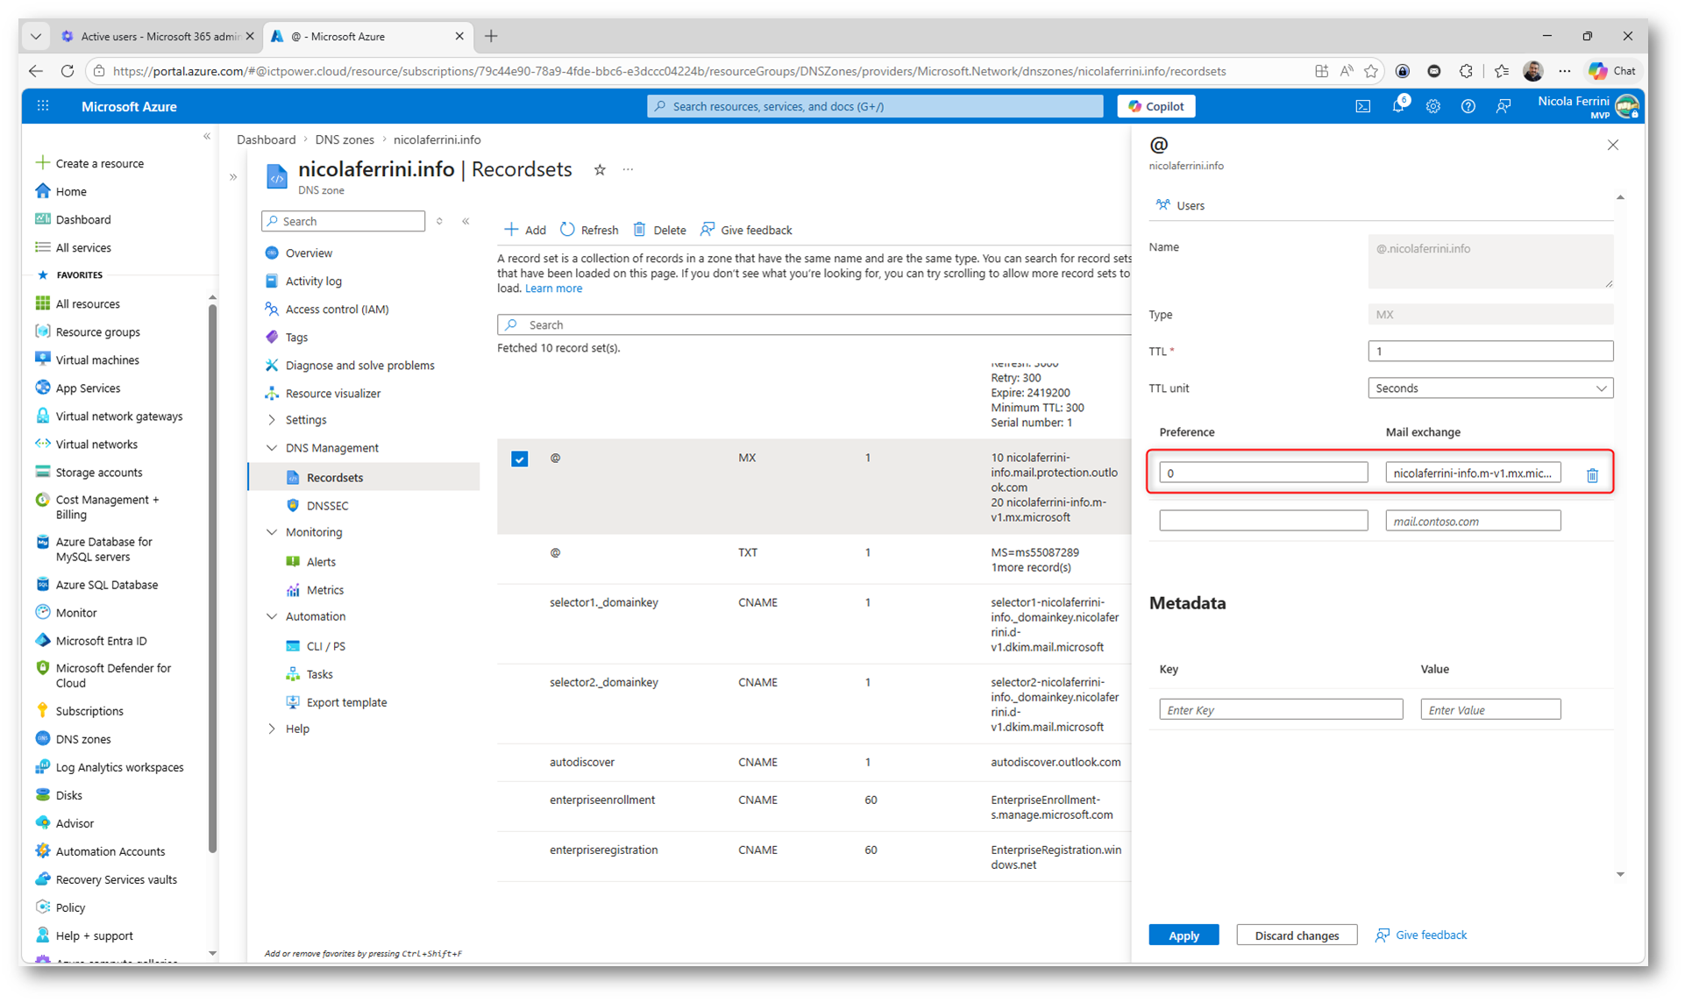Viewport: 1685px width, 1003px height.
Task: Switch to Active users Microsoft 365 tab
Action: [x=158, y=36]
